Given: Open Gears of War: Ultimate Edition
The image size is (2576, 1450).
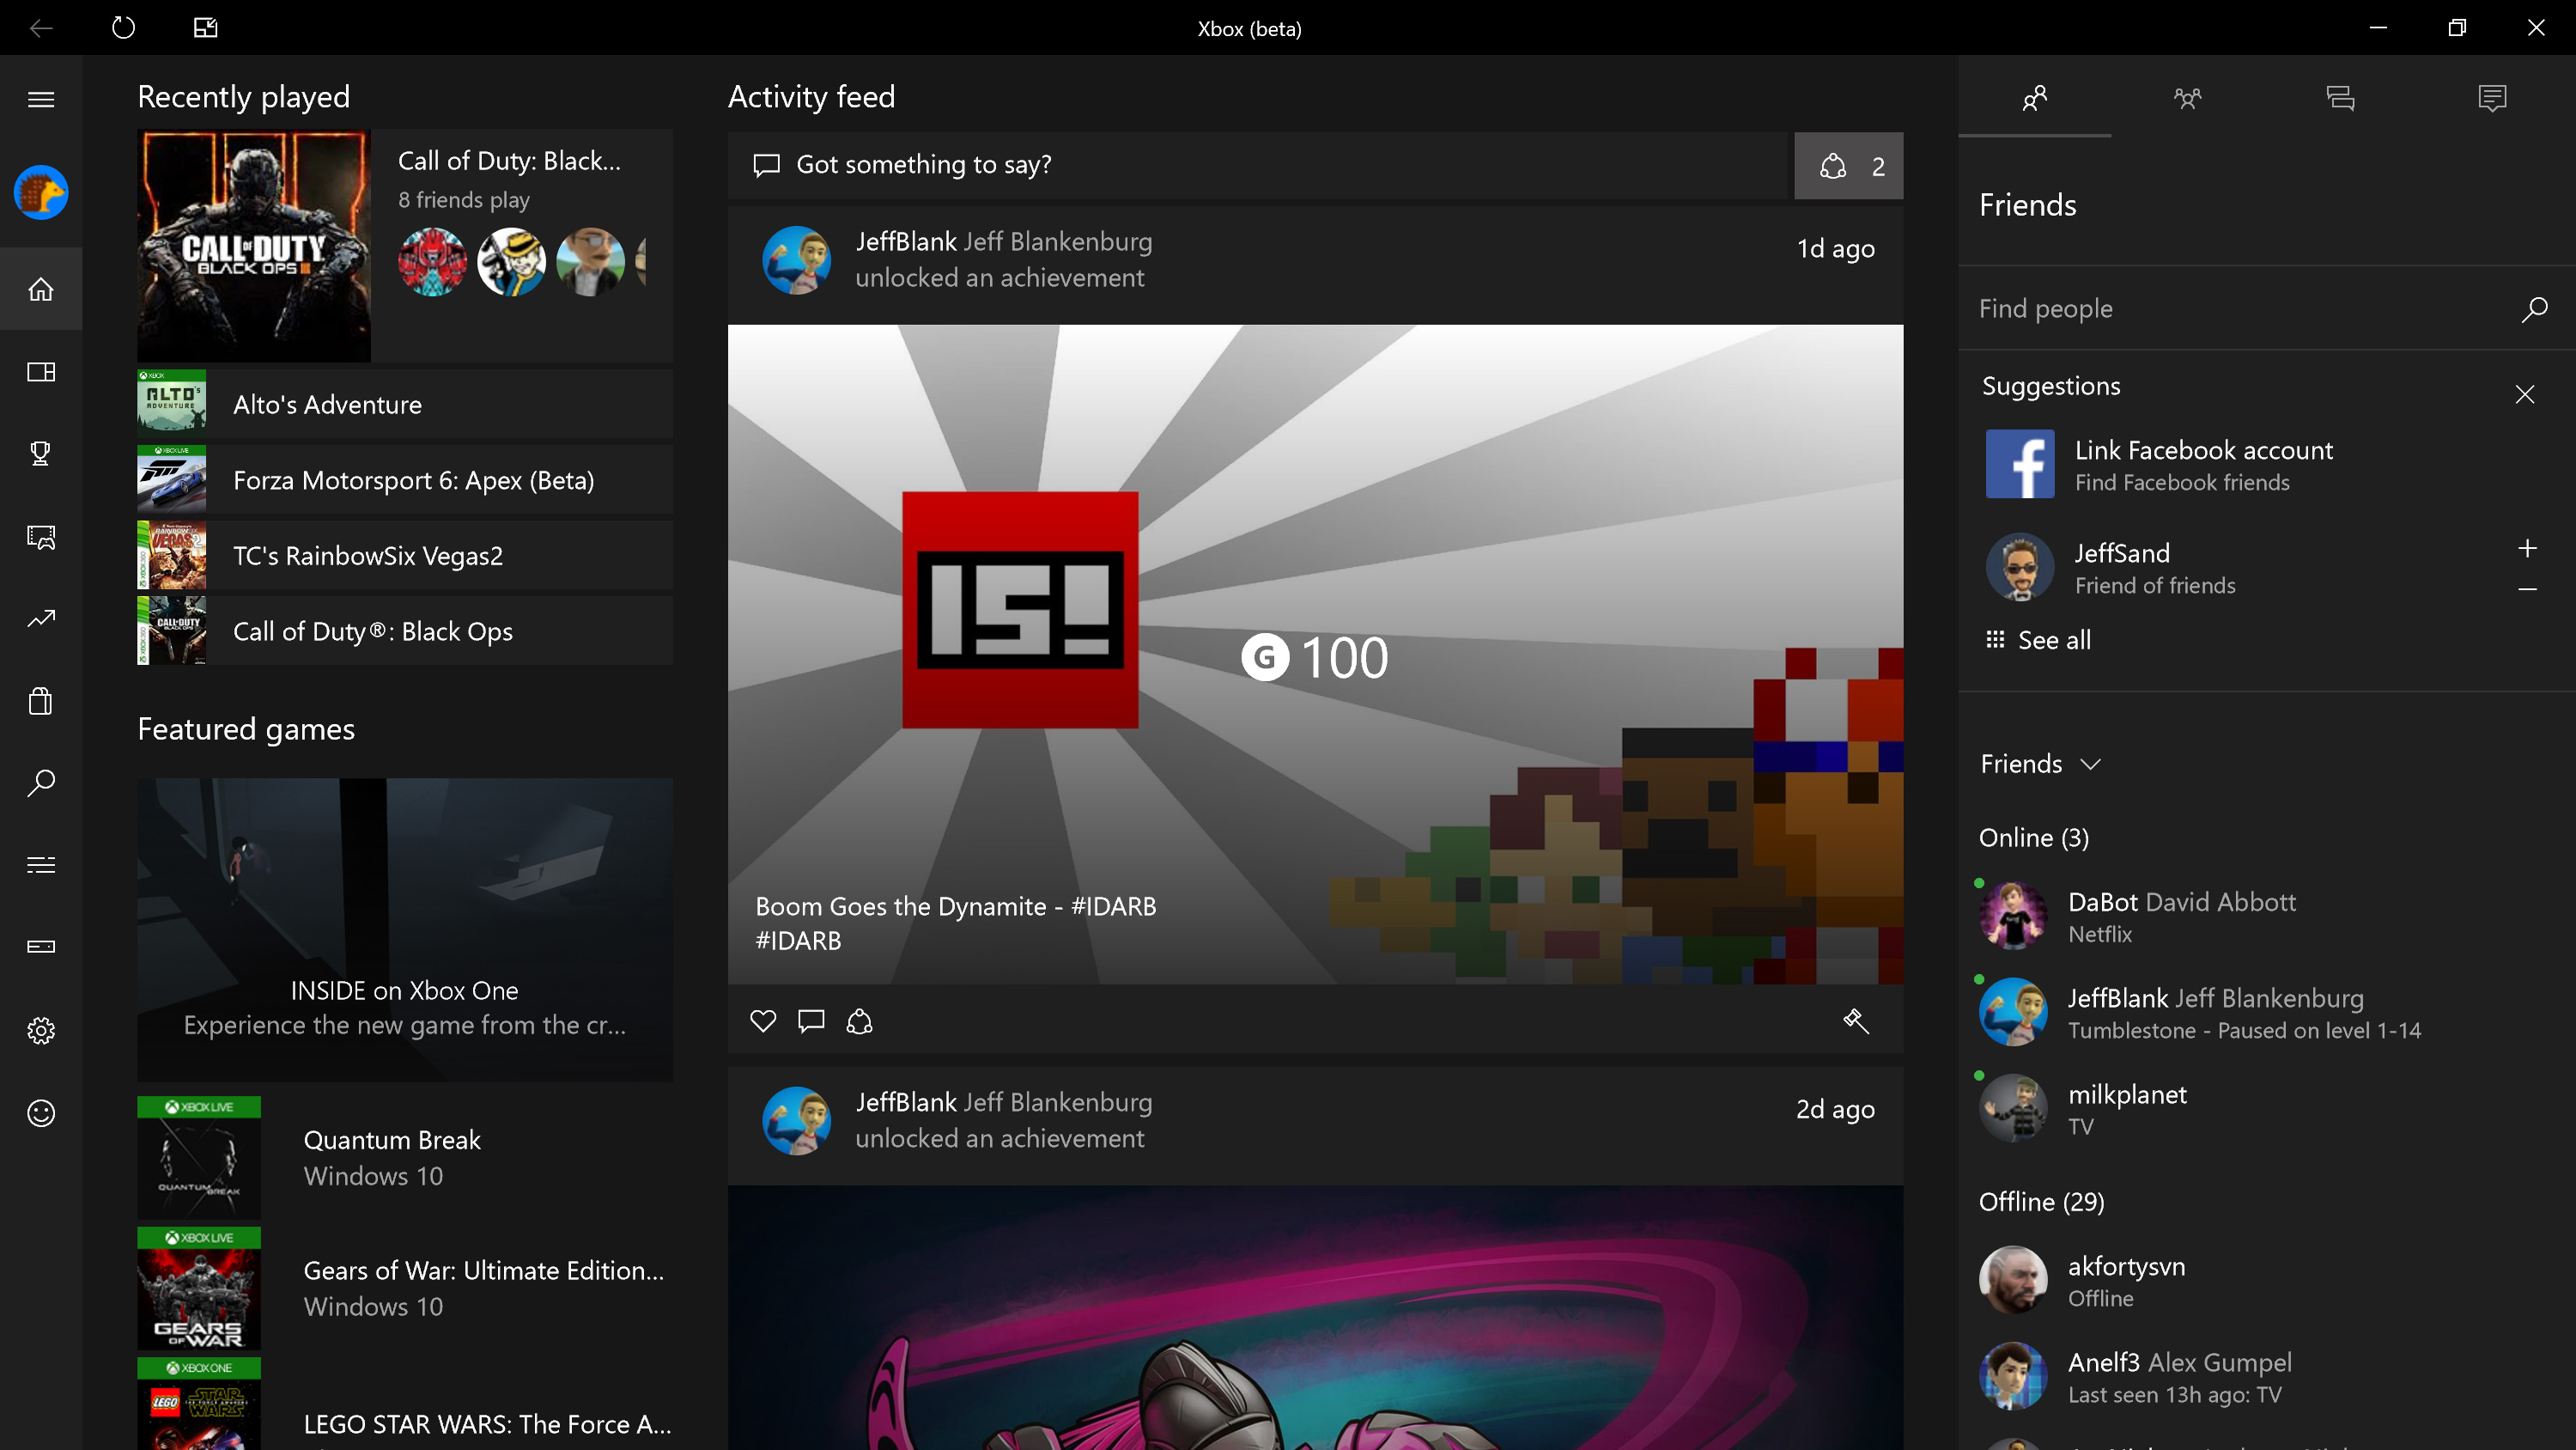Looking at the screenshot, I should click(x=405, y=1287).
